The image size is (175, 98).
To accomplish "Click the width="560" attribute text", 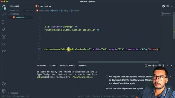I will click(100, 49).
